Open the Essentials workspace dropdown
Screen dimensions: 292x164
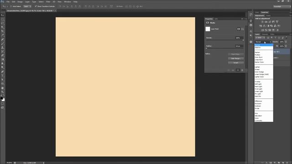click(x=282, y=6)
